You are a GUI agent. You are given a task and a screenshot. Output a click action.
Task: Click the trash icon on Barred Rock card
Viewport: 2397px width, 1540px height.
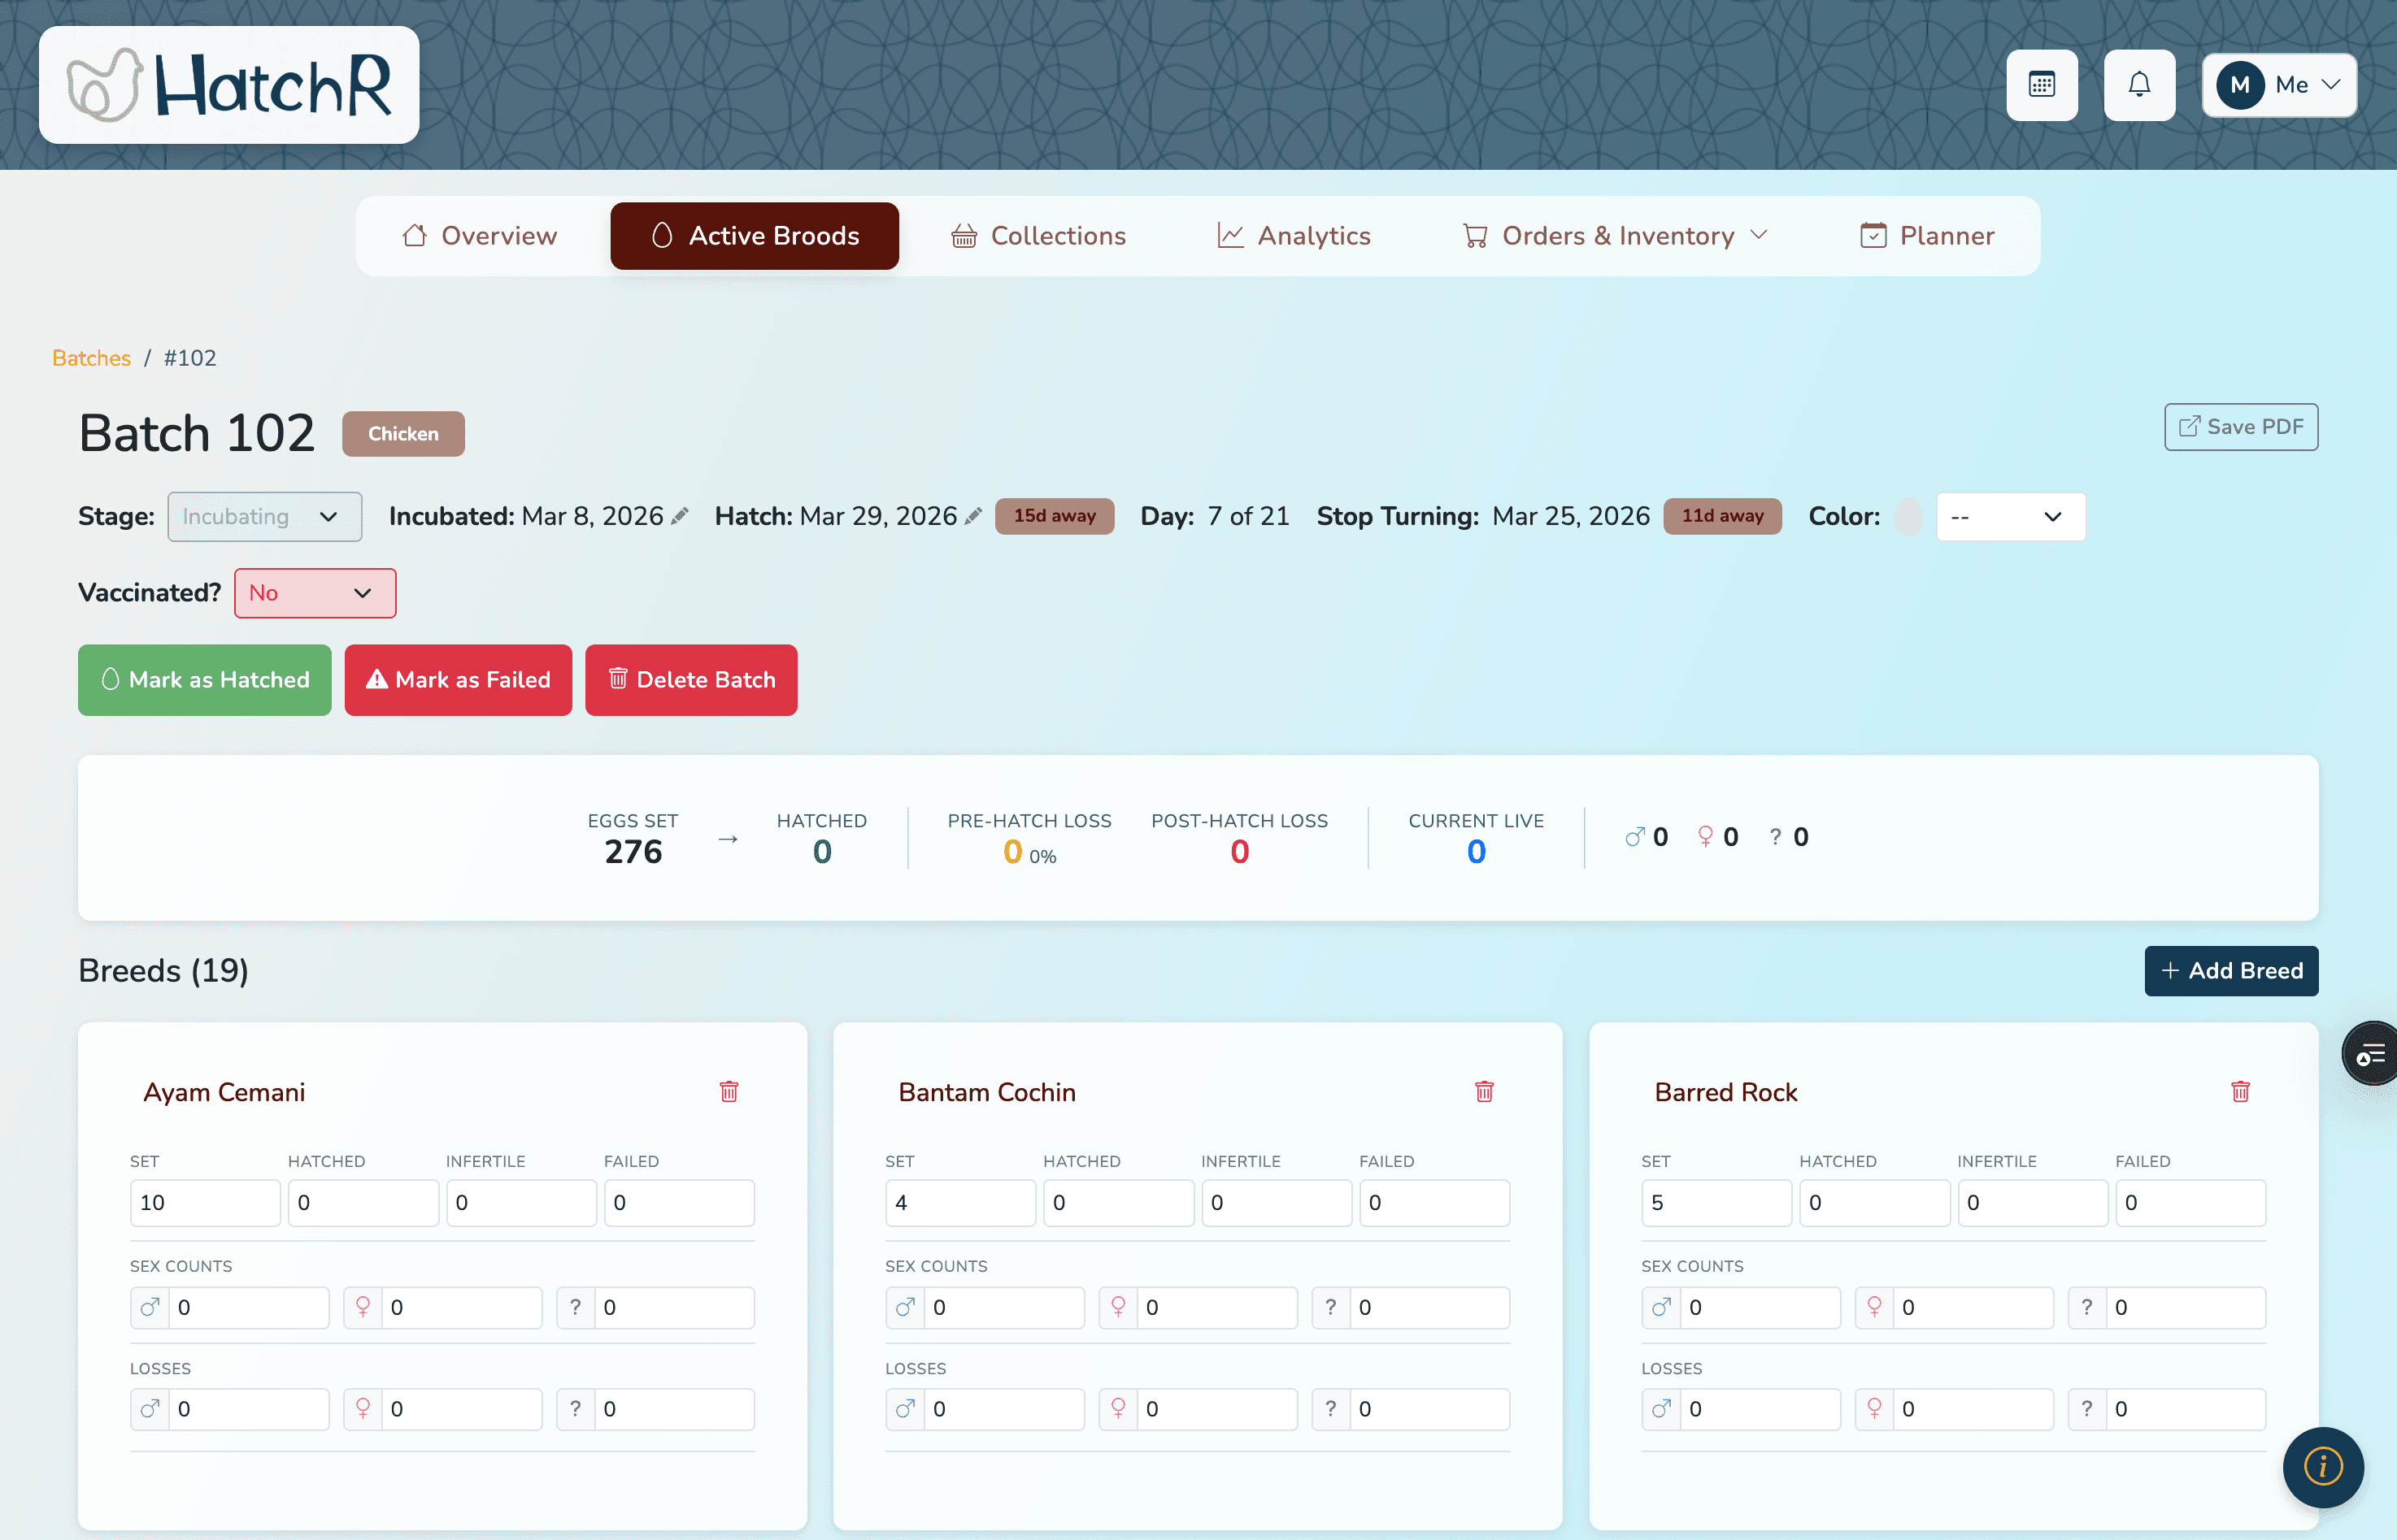coord(2240,1092)
